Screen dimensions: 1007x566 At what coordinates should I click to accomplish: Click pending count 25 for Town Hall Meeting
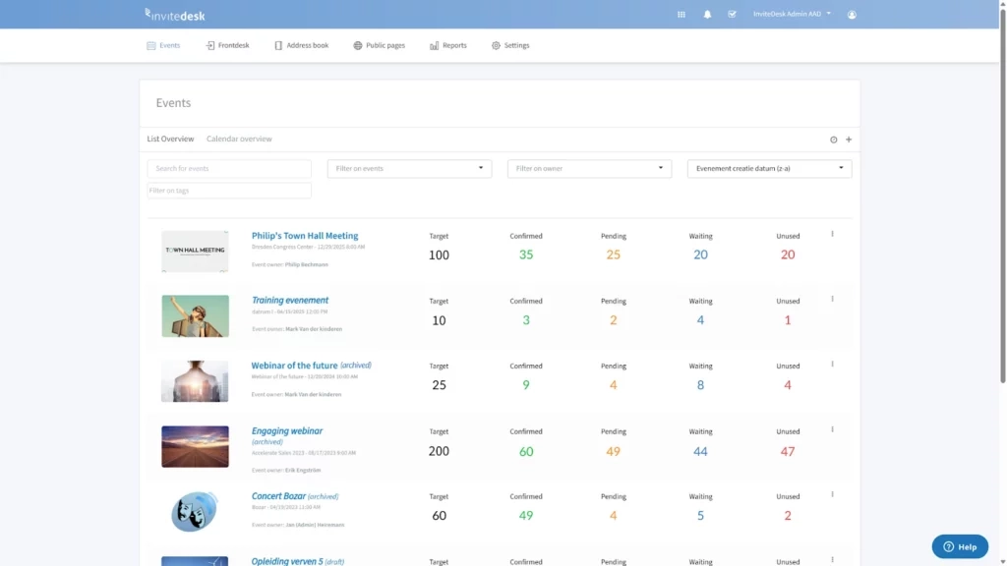tap(614, 255)
